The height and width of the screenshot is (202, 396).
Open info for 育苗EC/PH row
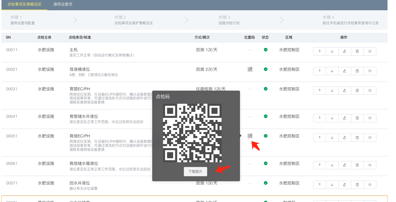(370, 91)
